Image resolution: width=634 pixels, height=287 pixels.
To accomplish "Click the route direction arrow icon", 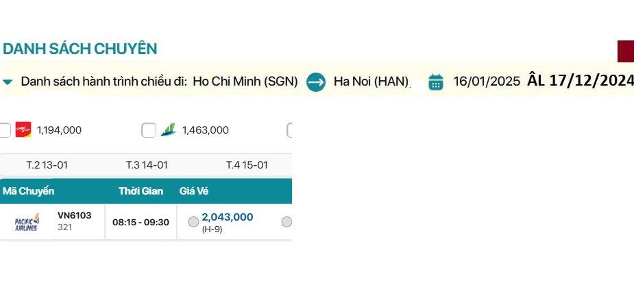I will click(315, 82).
